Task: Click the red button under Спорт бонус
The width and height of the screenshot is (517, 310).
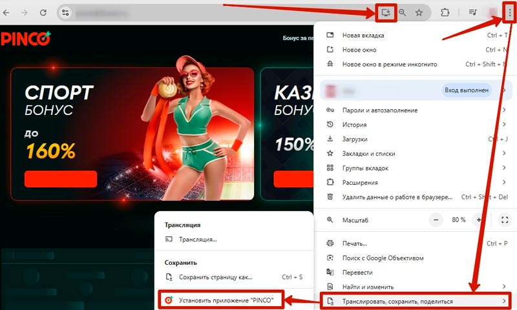Action: [61, 179]
